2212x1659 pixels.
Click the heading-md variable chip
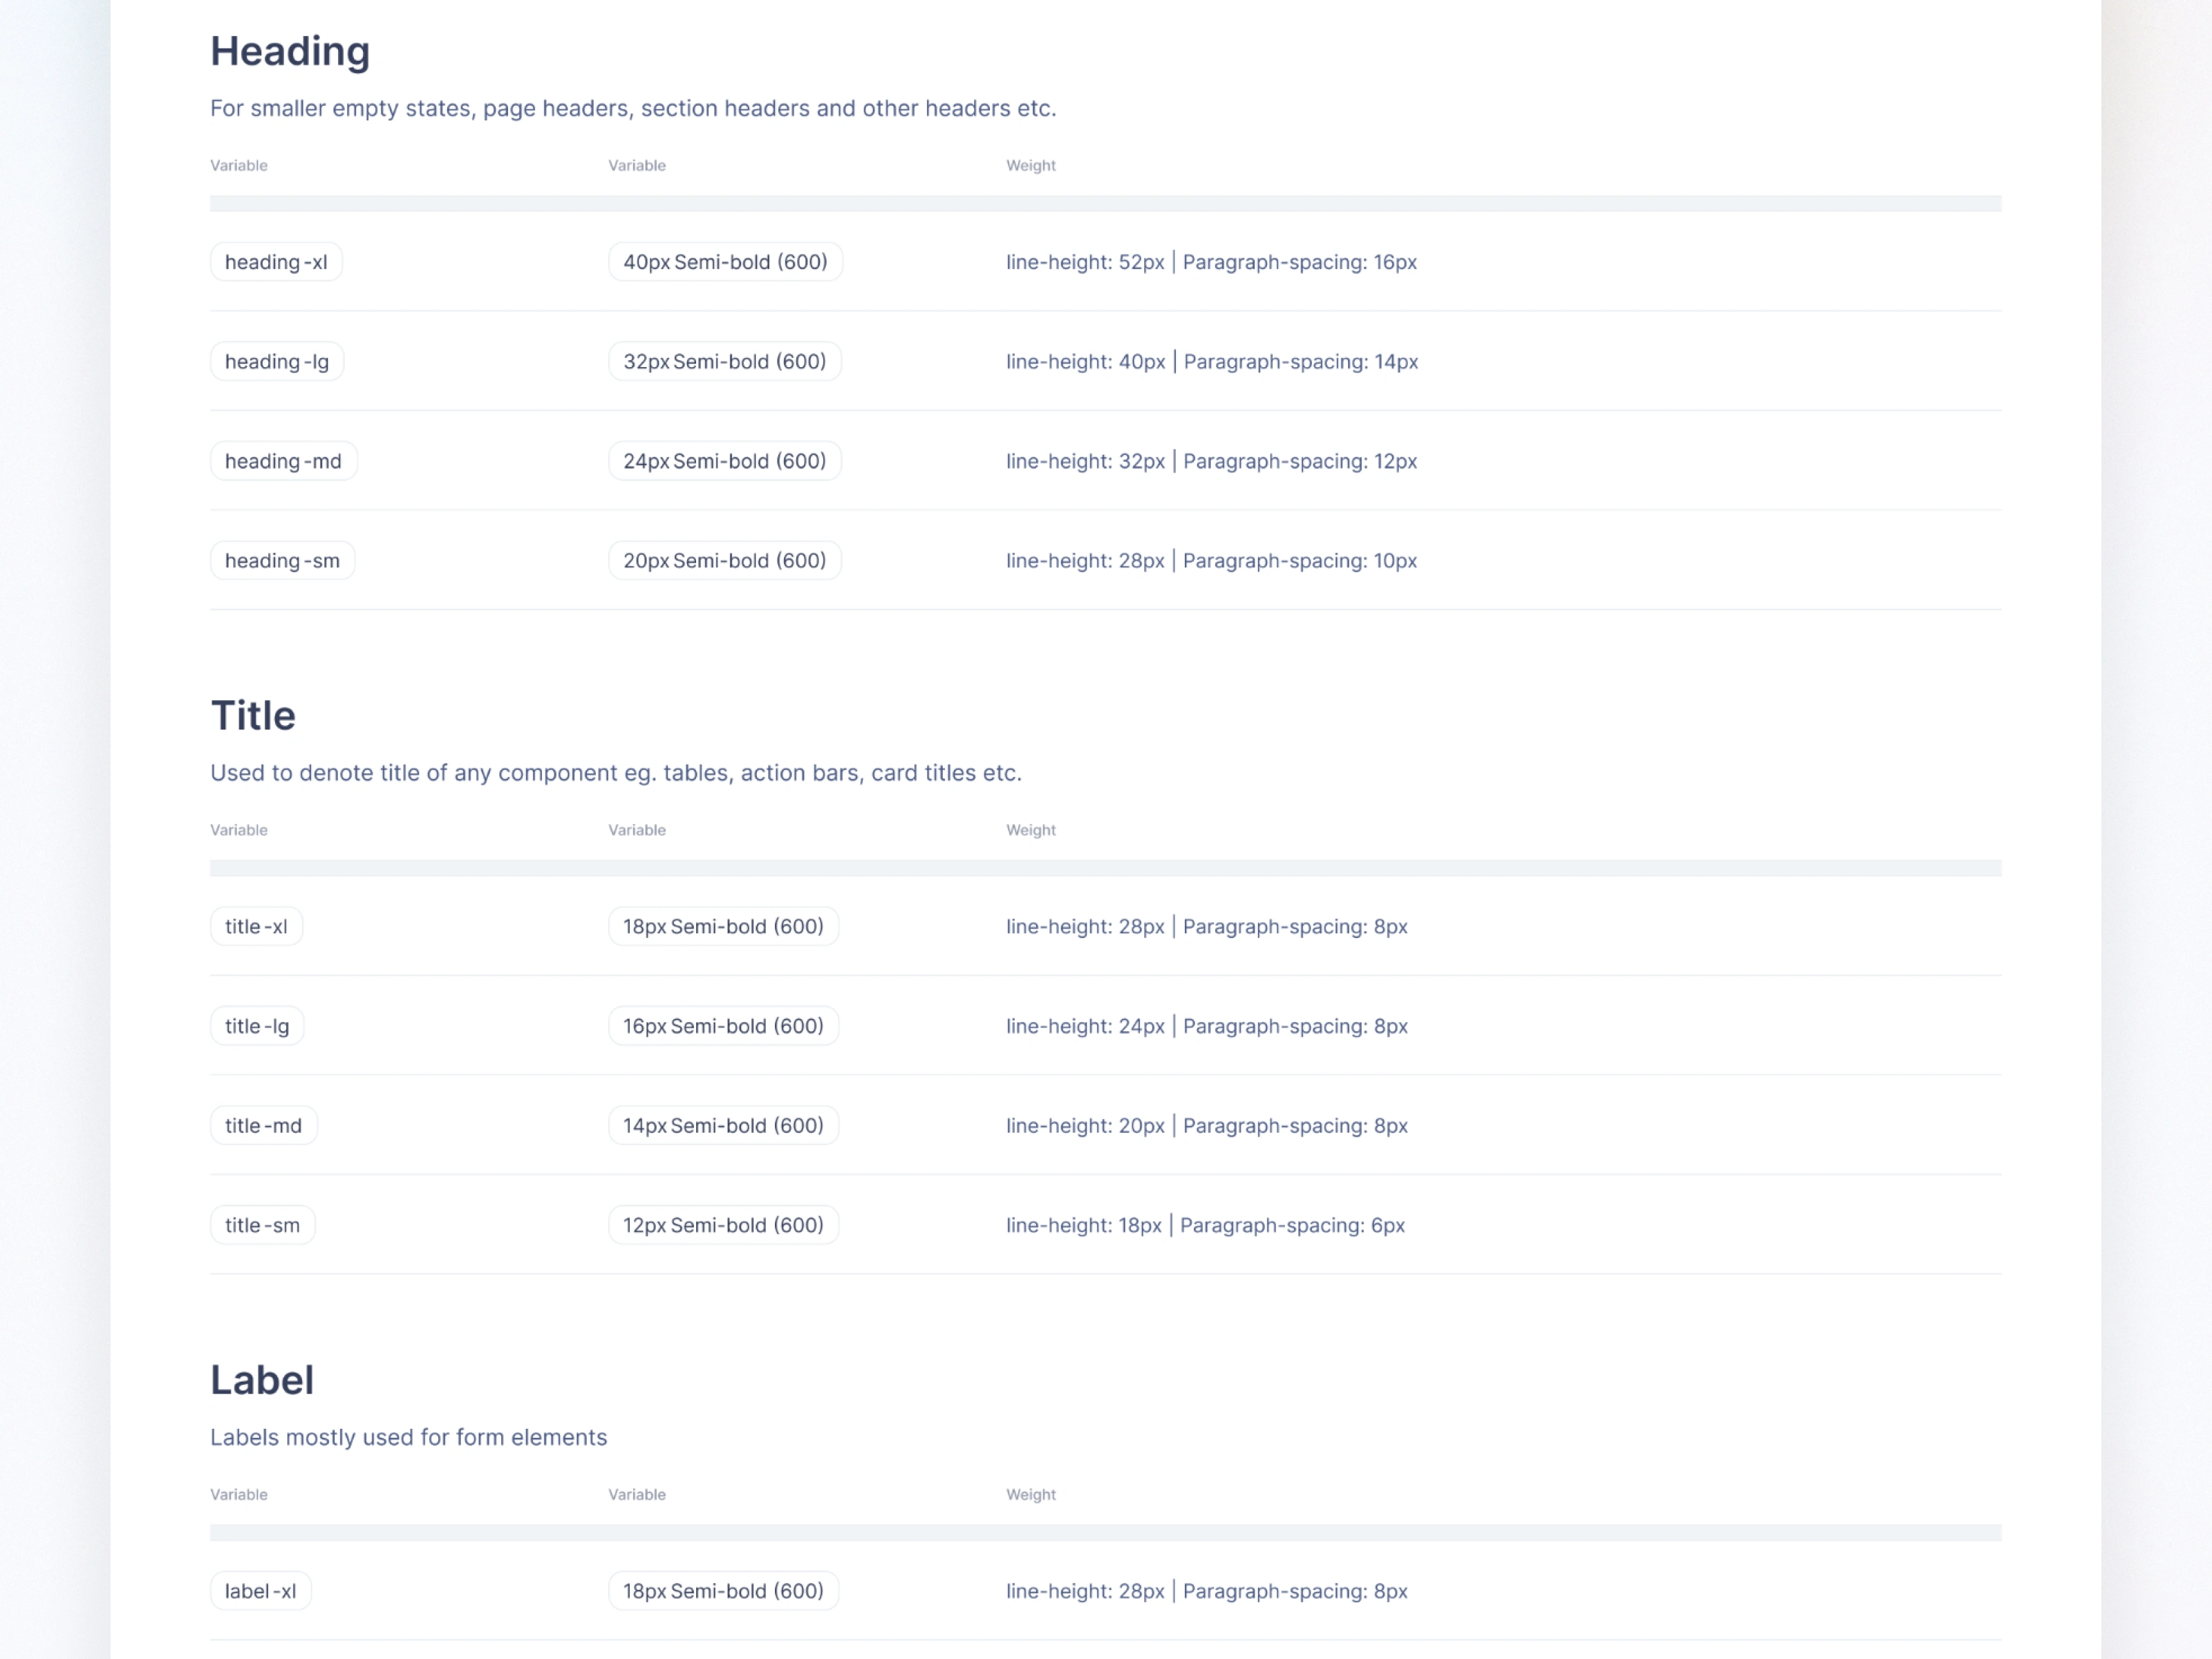click(x=283, y=461)
